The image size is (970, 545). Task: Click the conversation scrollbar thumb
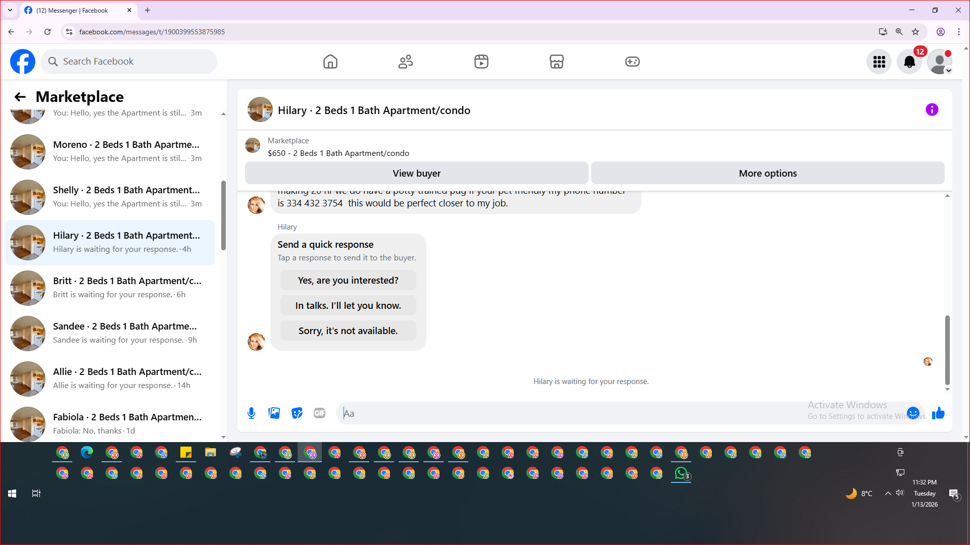pyautogui.click(x=947, y=350)
